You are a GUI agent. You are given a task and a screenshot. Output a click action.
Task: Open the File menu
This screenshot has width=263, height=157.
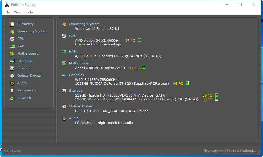7,12
